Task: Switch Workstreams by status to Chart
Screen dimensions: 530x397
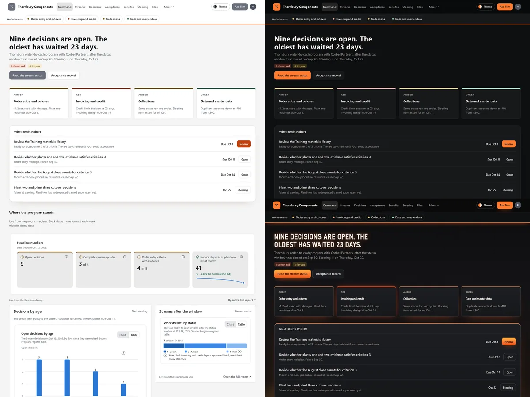Action: [x=231, y=324]
